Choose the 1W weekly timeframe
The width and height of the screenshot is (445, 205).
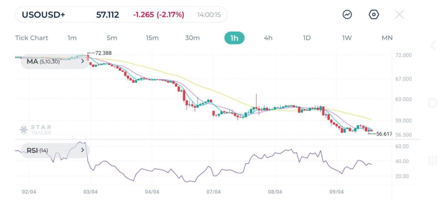click(347, 38)
